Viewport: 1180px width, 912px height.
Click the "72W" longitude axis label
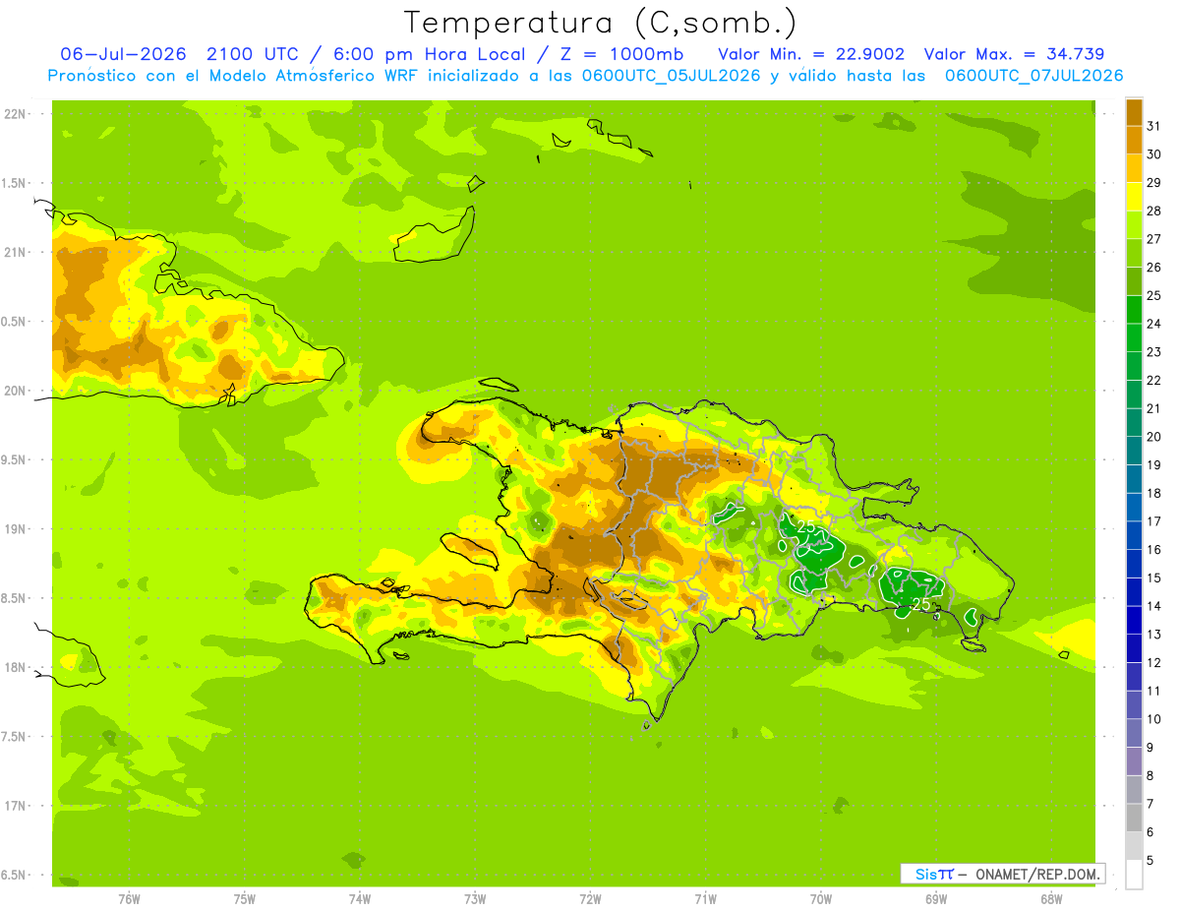[x=590, y=899]
